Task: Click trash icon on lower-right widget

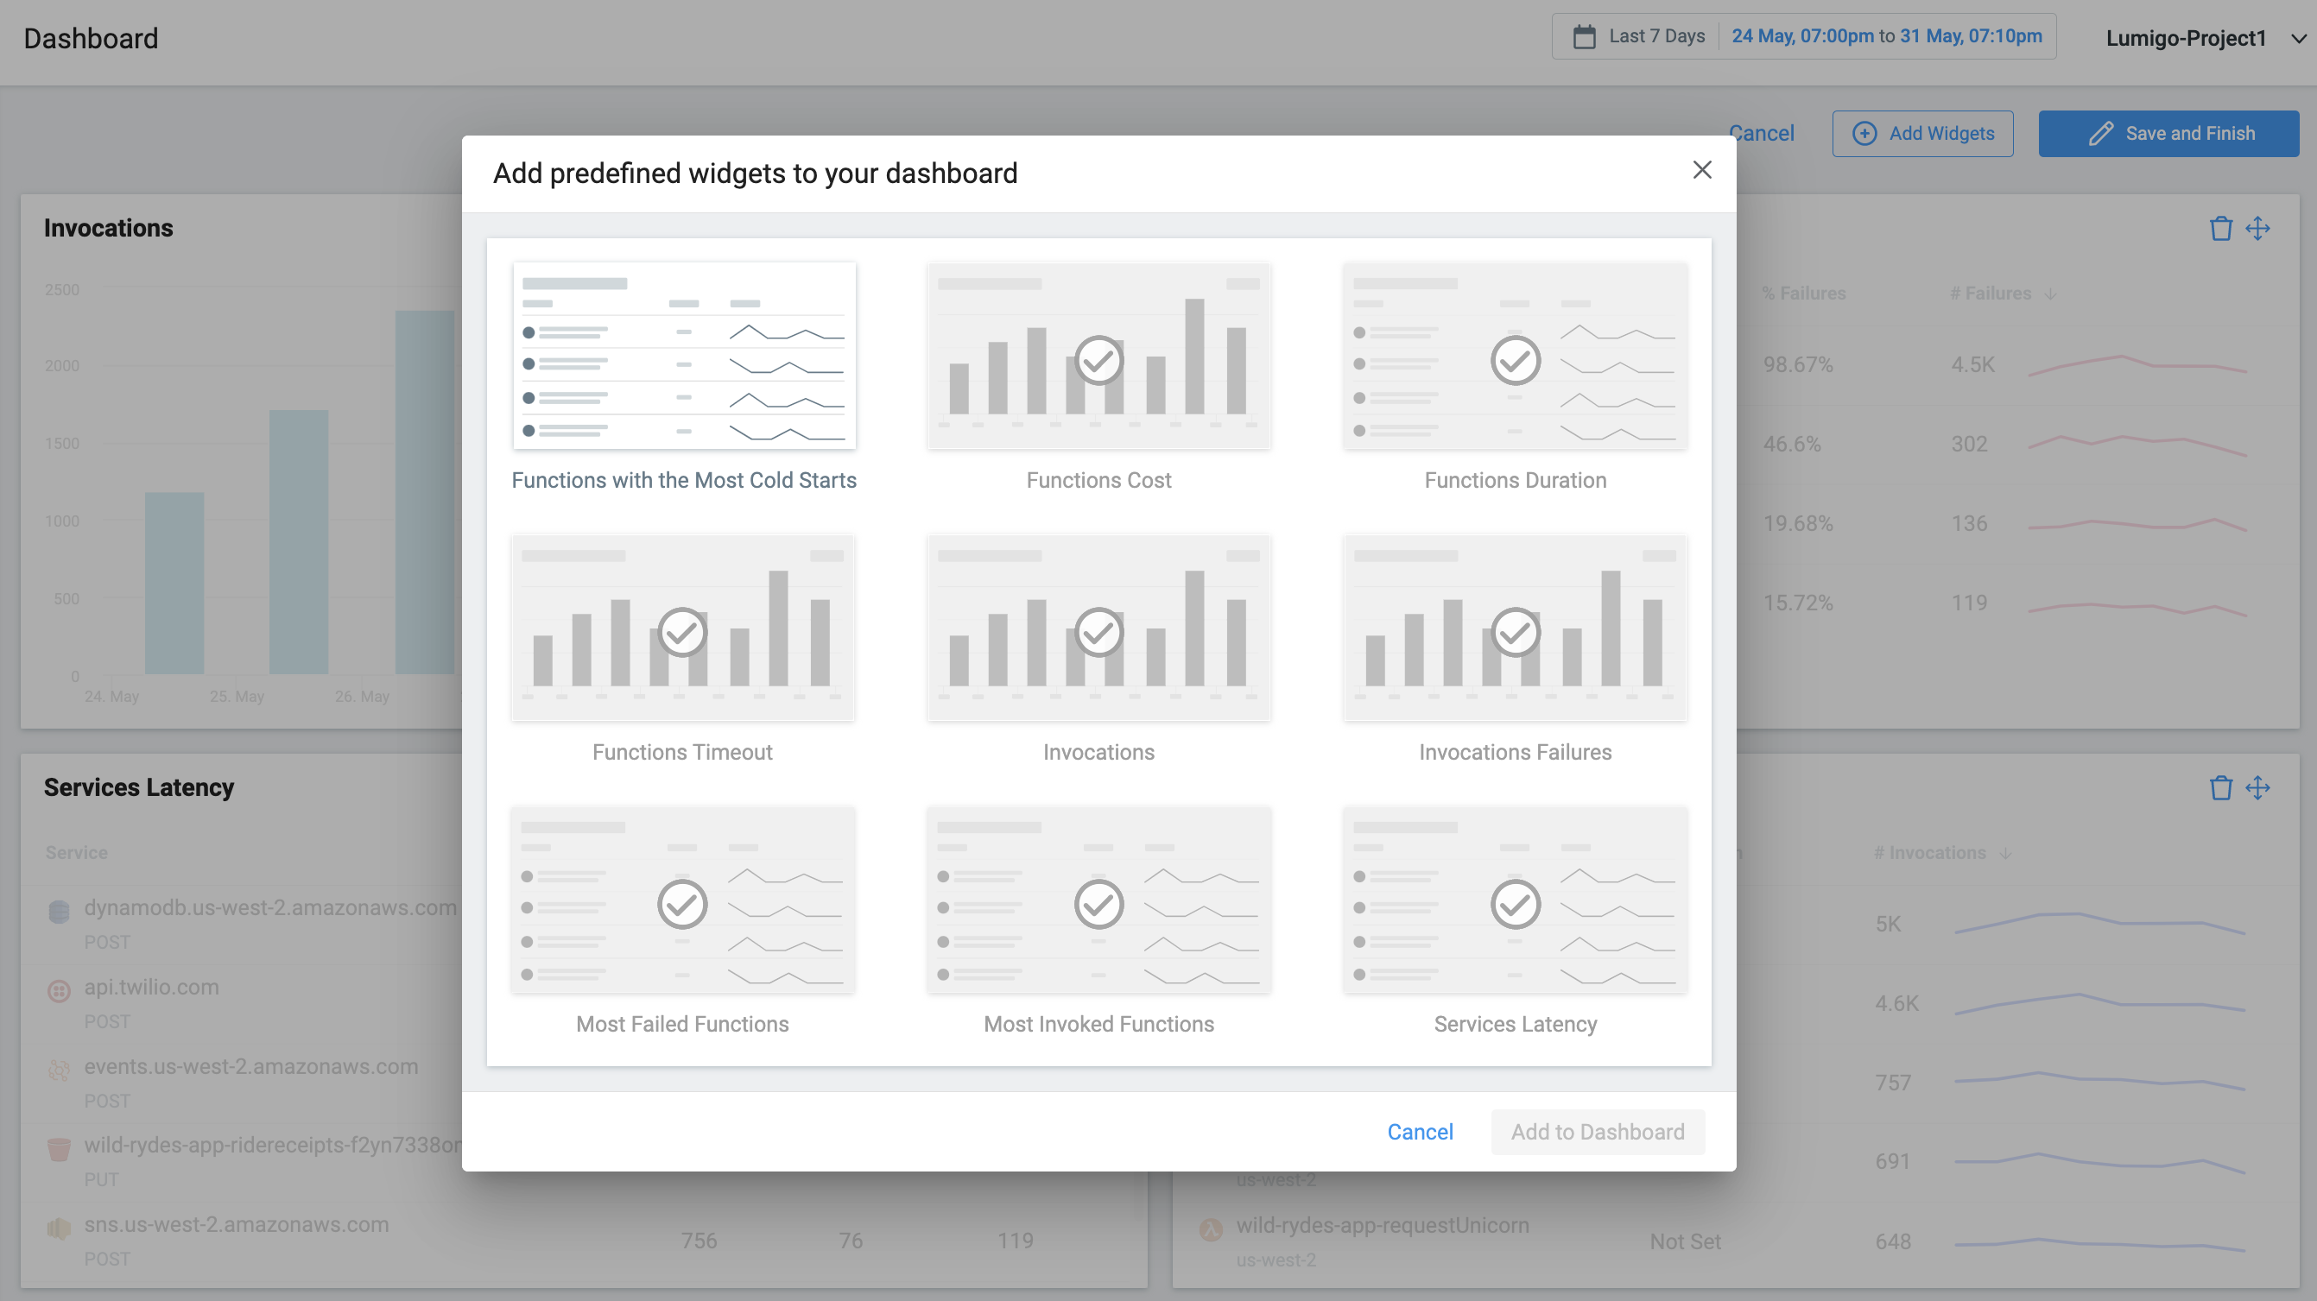Action: click(2220, 788)
